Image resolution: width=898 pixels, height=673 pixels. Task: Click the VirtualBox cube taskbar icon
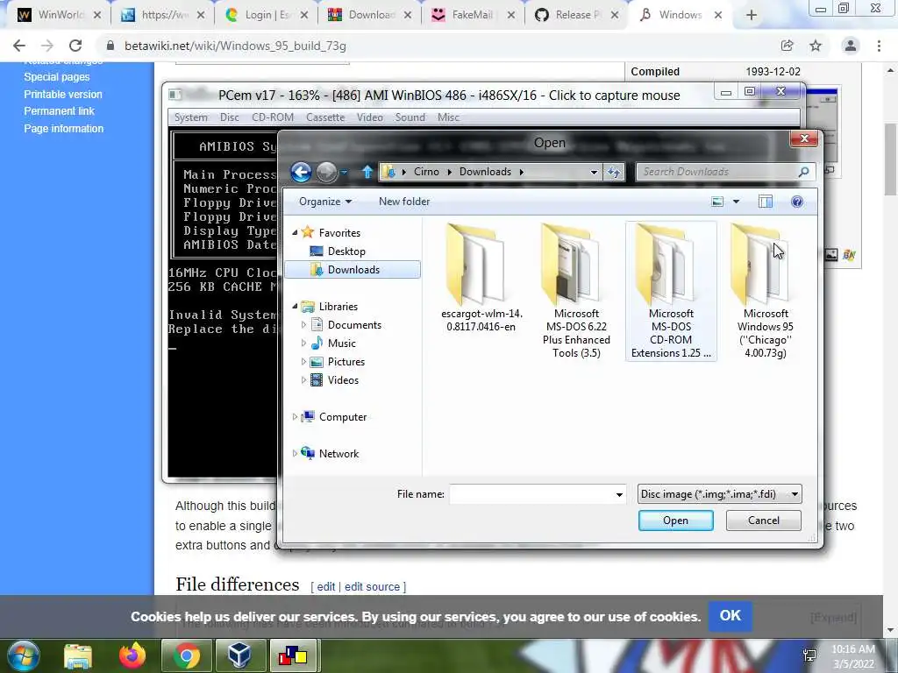coord(239,656)
